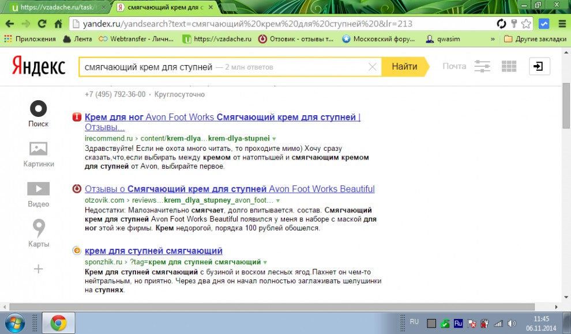Open the Отзовик bookmark
The height and width of the screenshot is (334, 571).
[296, 39]
